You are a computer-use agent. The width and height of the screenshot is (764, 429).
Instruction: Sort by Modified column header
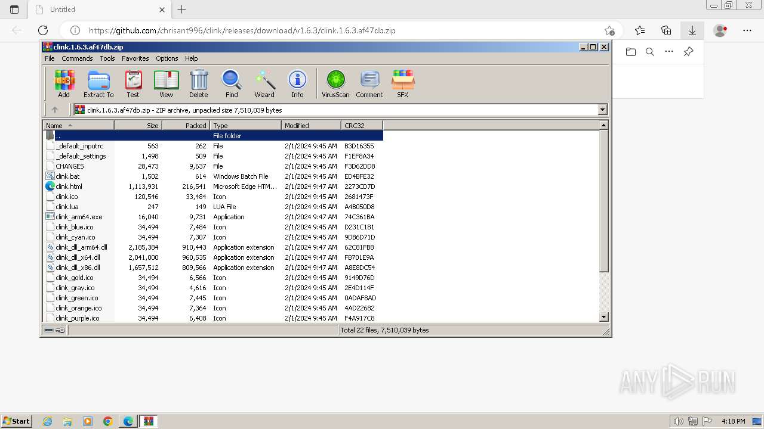[311, 125]
